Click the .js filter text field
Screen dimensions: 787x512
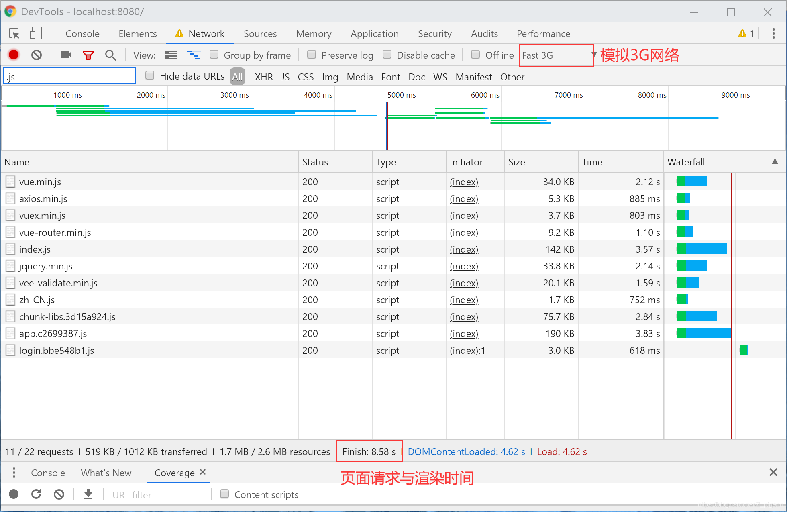click(69, 76)
